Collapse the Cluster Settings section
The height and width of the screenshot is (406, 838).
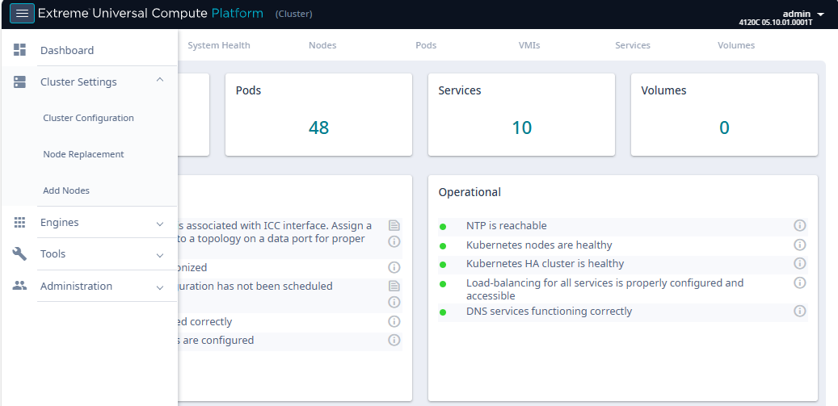160,80
